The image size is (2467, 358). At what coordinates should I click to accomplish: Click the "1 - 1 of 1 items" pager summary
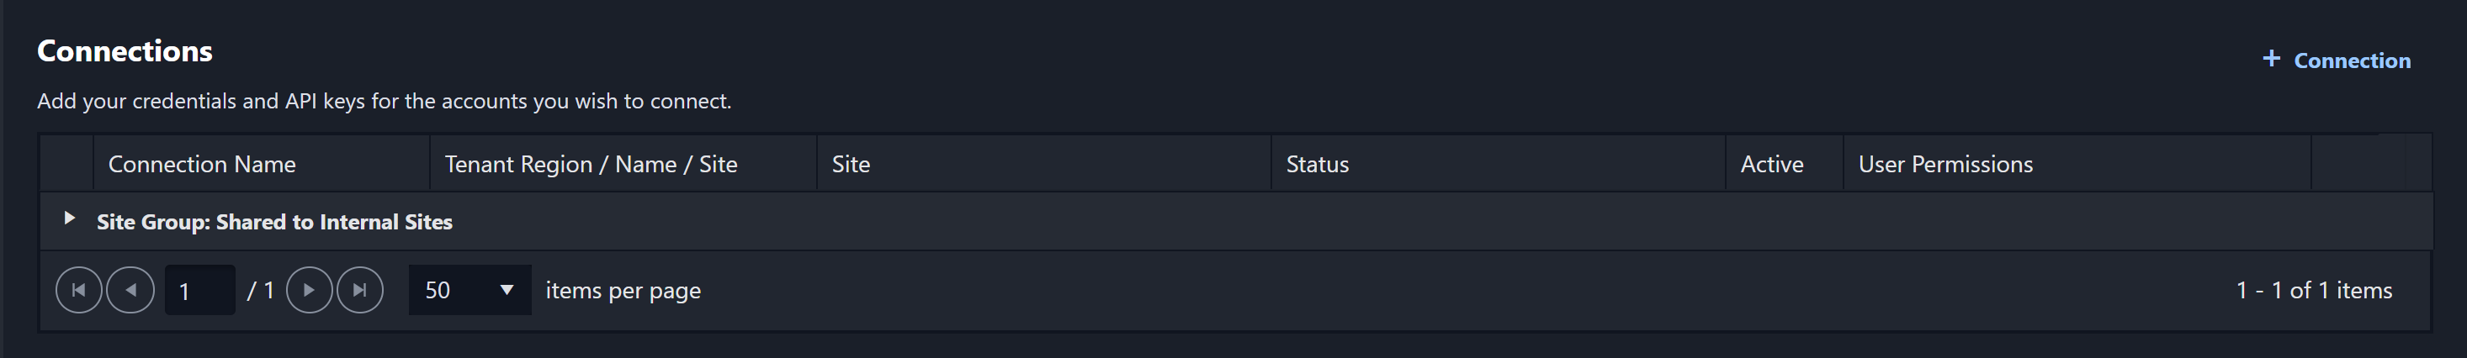click(x=2314, y=290)
